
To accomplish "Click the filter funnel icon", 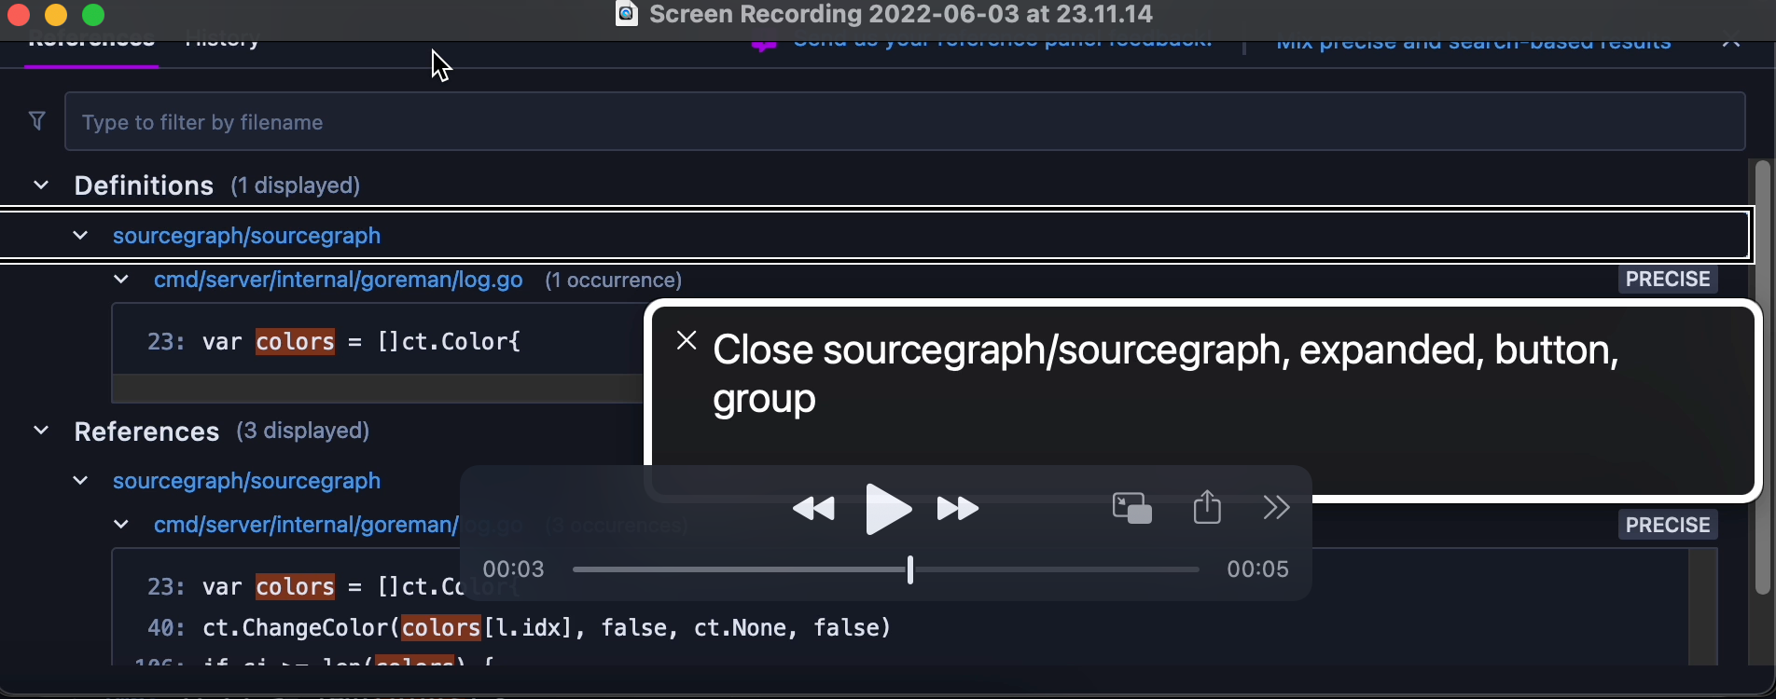I will pyautogui.click(x=37, y=121).
